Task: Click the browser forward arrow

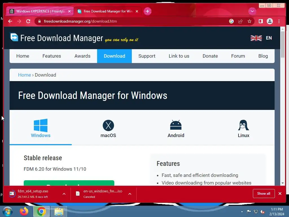Action: pos(19,21)
